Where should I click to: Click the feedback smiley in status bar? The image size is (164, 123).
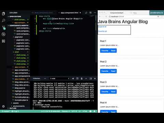(91, 111)
